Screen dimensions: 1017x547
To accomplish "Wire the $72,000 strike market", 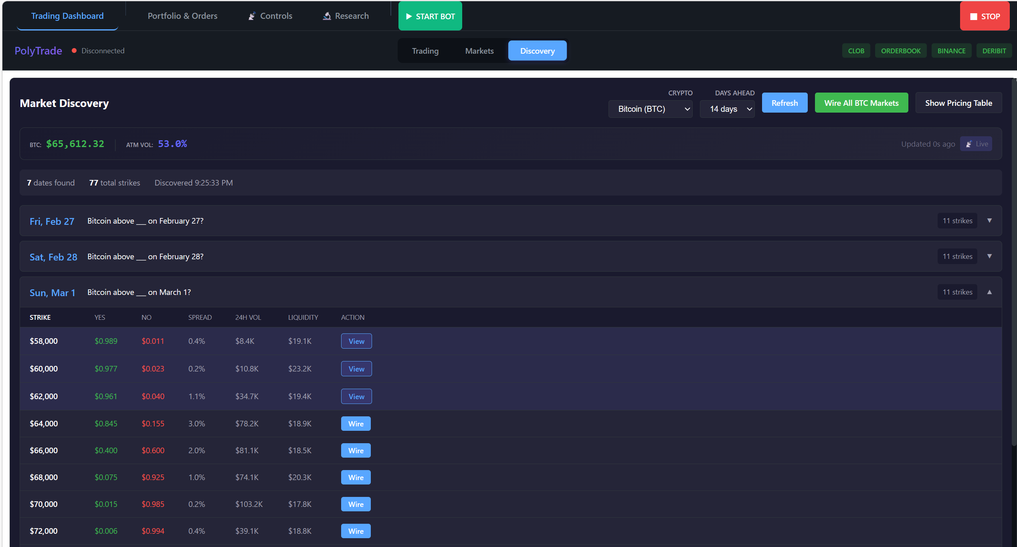I will pyautogui.click(x=356, y=531).
